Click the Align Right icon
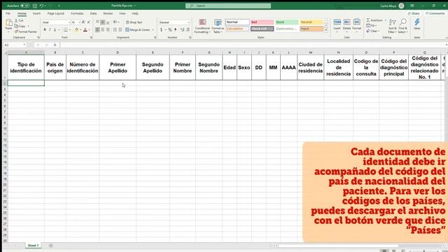448x252 pixels. (108, 29)
